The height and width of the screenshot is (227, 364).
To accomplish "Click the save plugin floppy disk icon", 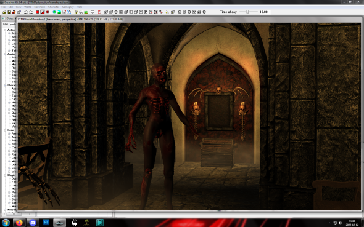I will coord(9,12).
